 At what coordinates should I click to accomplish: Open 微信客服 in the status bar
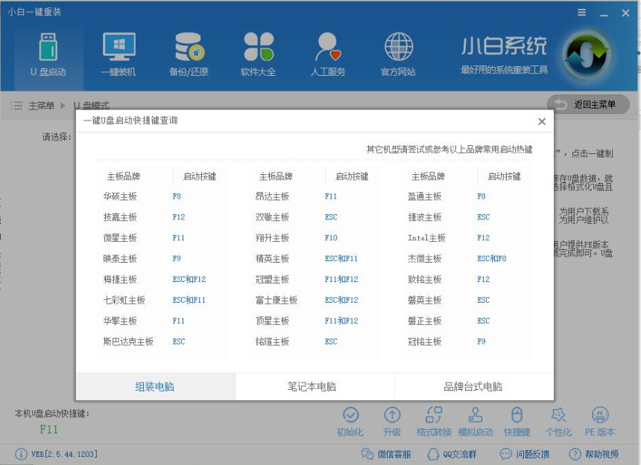tap(386, 454)
